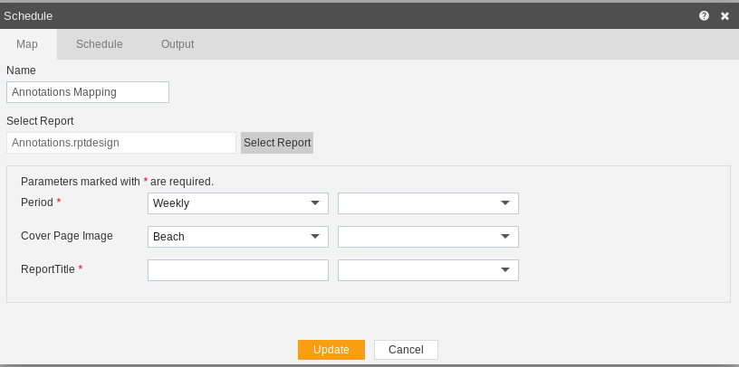Click the arrow on the Weekly combo box
Image resolution: width=739 pixels, height=367 pixels.
click(315, 203)
